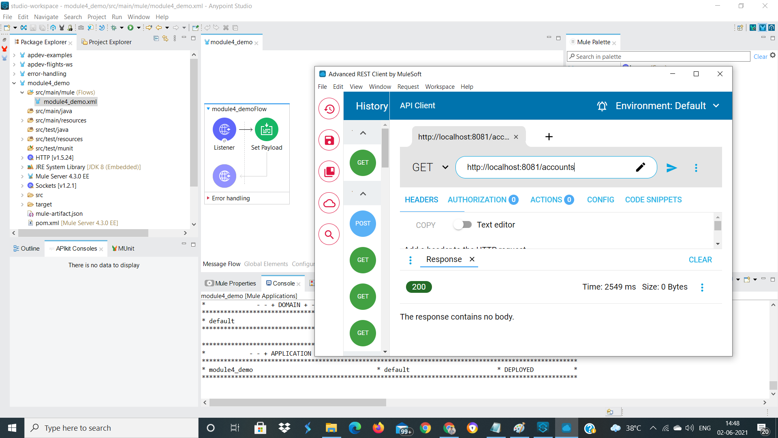Clear the response with the CLEAR button

(700, 260)
